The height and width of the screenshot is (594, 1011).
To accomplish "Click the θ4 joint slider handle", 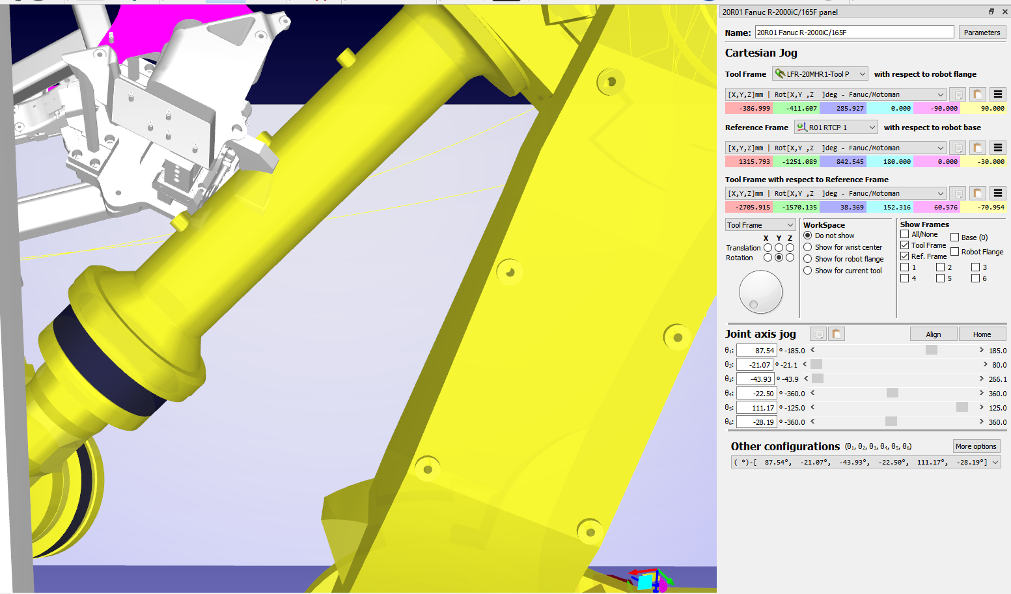I will [893, 393].
